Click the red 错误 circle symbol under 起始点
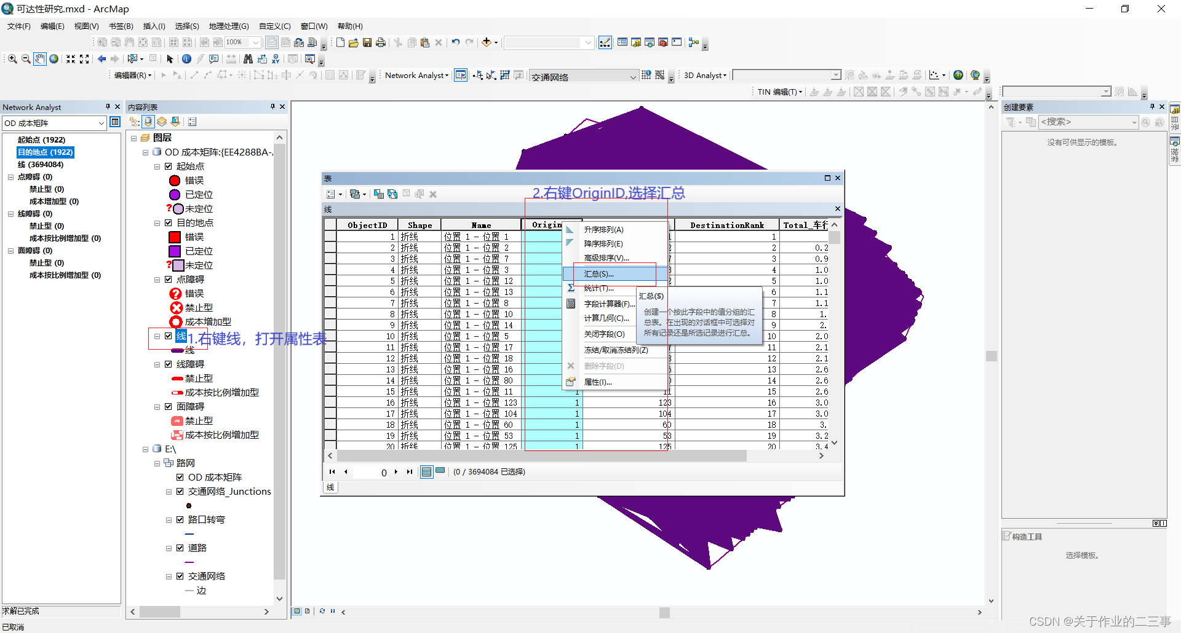Viewport: 1181px width, 633px height. click(x=175, y=181)
